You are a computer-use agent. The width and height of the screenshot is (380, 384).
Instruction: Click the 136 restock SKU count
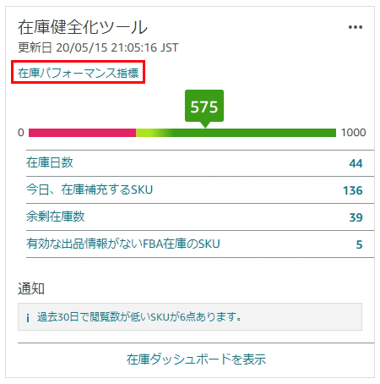point(353,190)
